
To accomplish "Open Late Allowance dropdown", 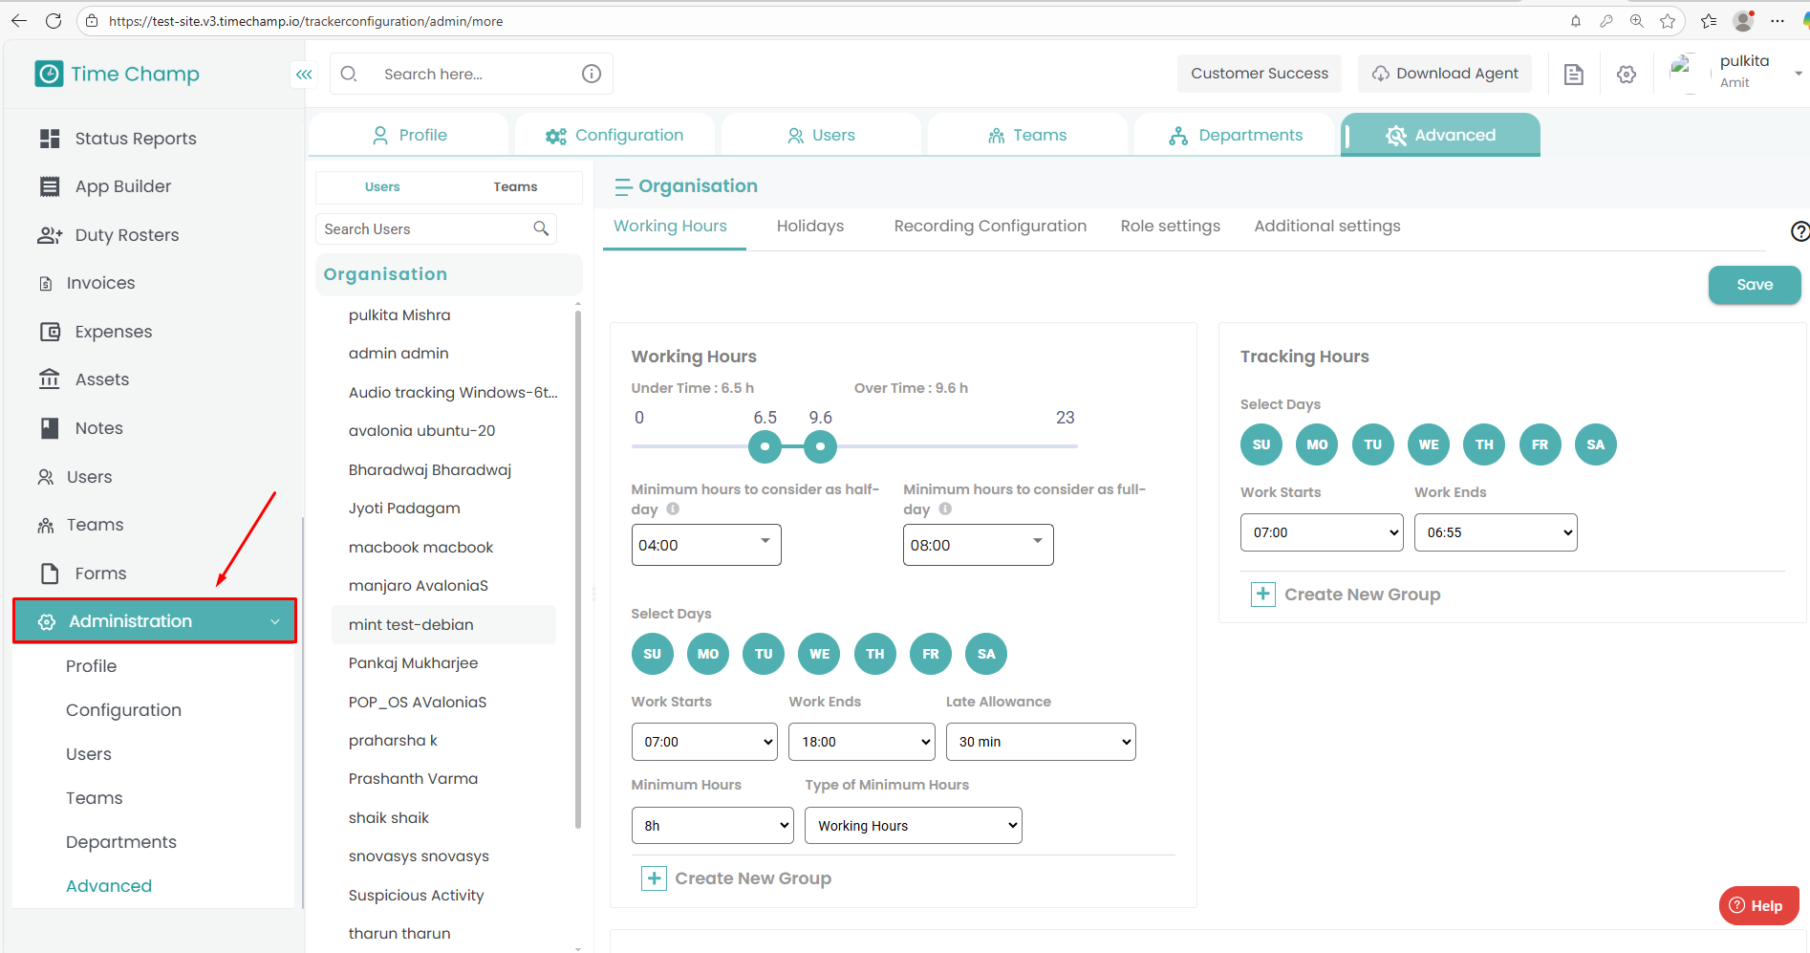I will [1040, 742].
